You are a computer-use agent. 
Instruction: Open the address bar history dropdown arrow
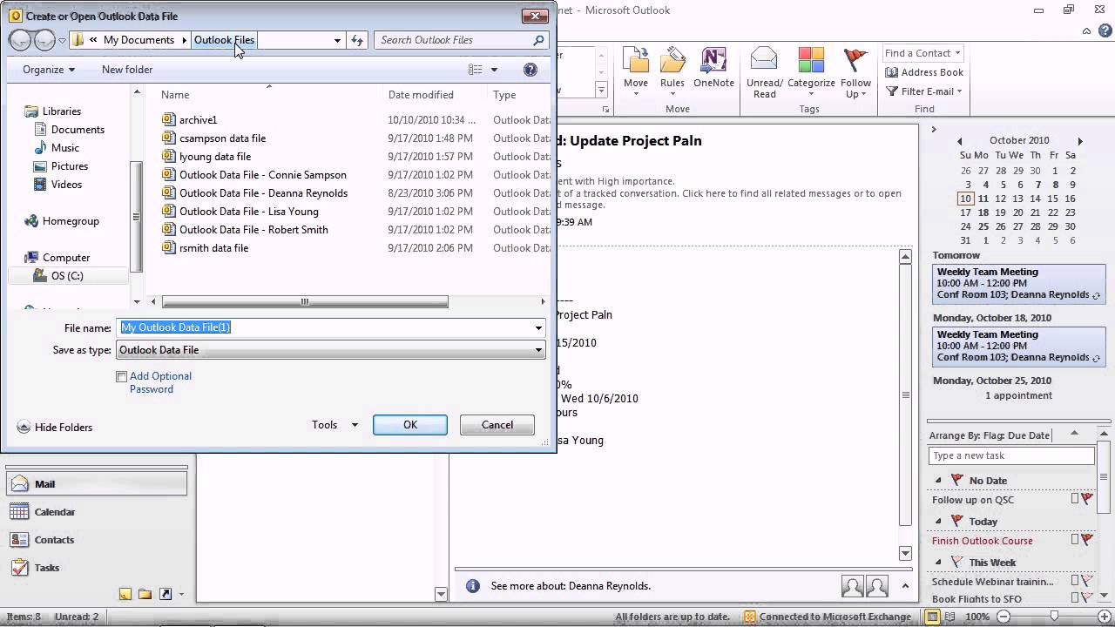337,40
